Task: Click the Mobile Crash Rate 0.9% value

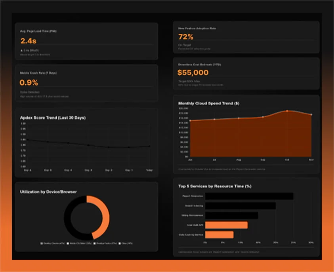Action: tap(28, 82)
